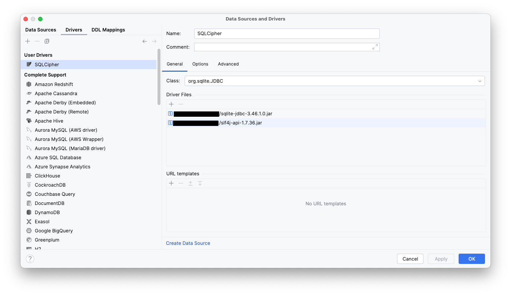
Task: Select Aurora MySQL (AWS driver)
Action: click(89, 130)
